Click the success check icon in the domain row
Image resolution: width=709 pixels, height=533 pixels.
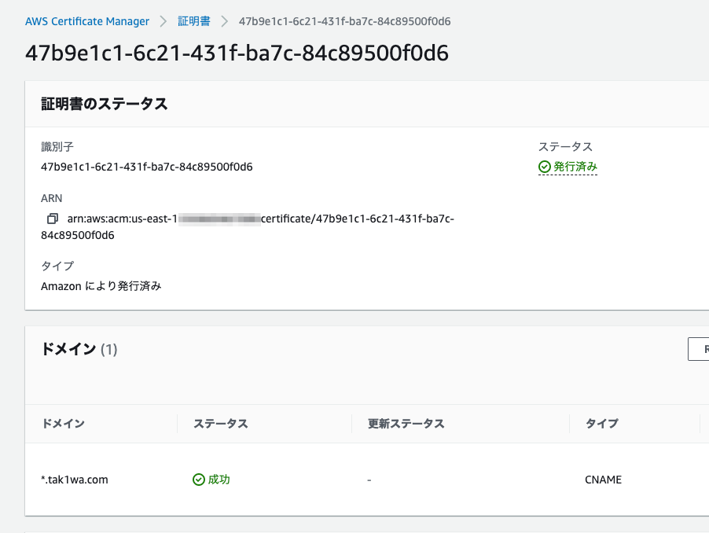point(199,480)
